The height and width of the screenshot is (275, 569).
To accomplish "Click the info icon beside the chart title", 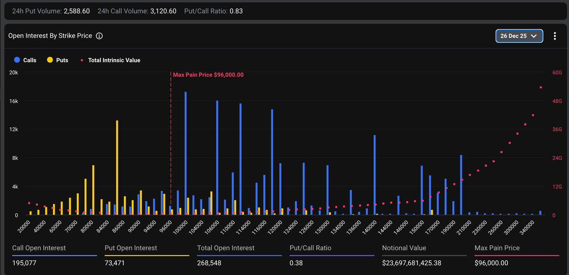I will pos(100,36).
